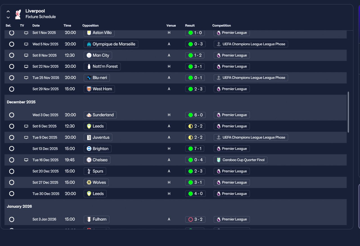Click the down chevron beside Liverpool
The height and width of the screenshot is (246, 360).
point(8,17)
